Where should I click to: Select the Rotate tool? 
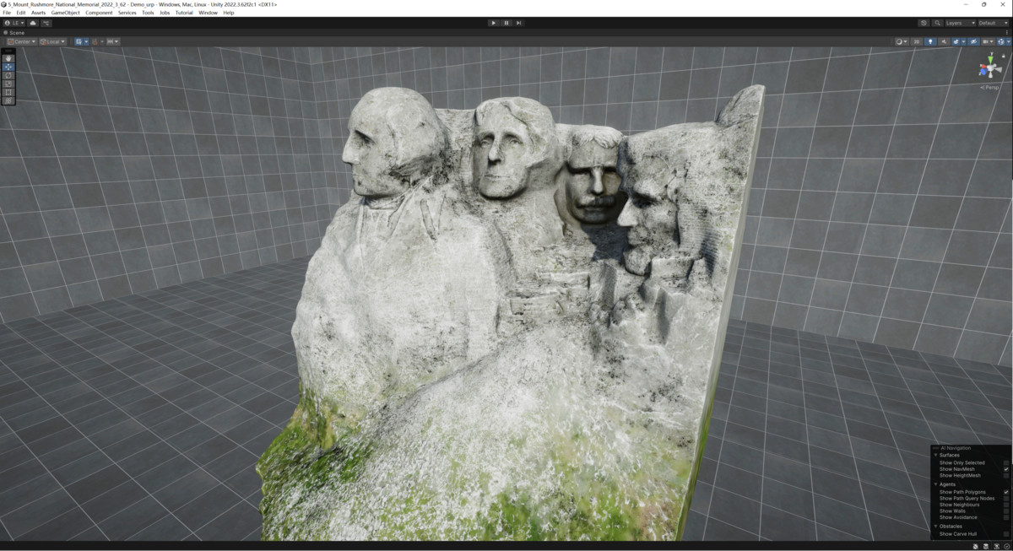(7, 76)
